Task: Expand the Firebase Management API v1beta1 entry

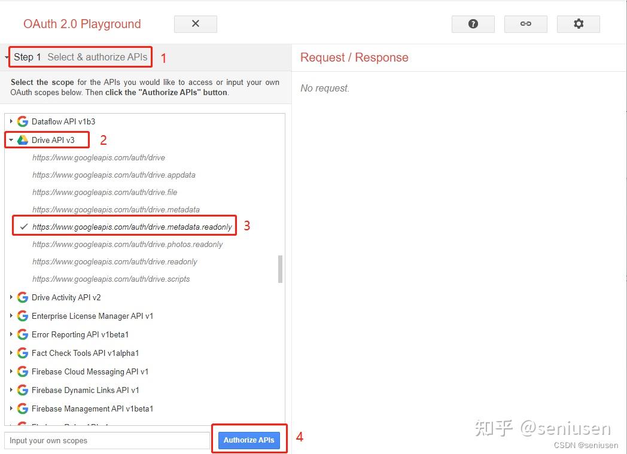Action: (12, 409)
